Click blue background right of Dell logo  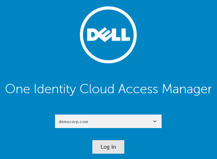178,35
